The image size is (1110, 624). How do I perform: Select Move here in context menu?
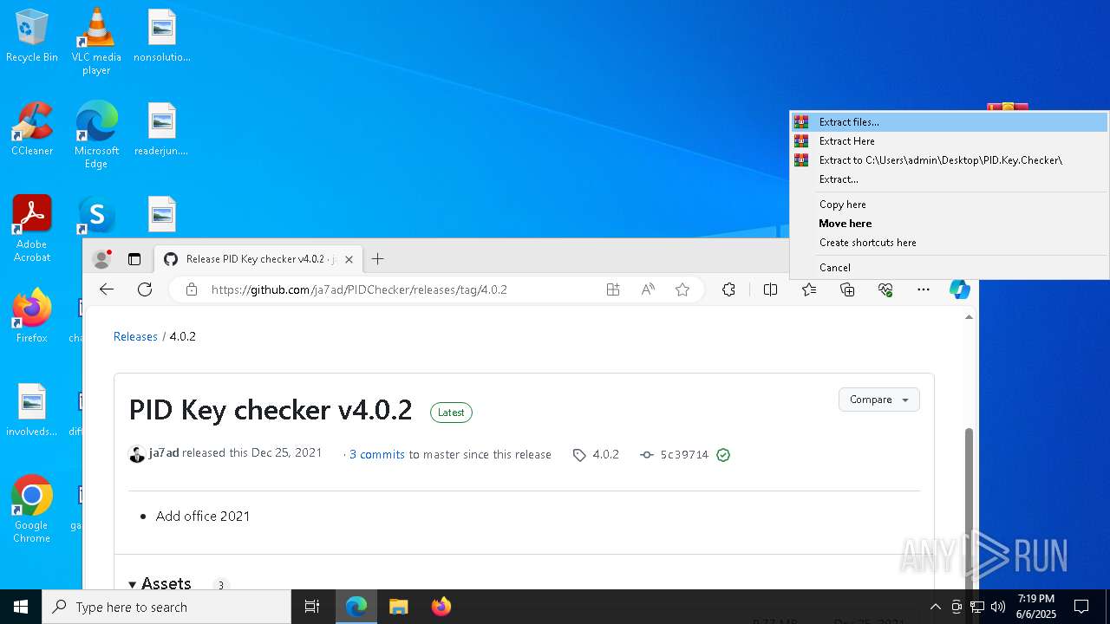tap(950, 224)
